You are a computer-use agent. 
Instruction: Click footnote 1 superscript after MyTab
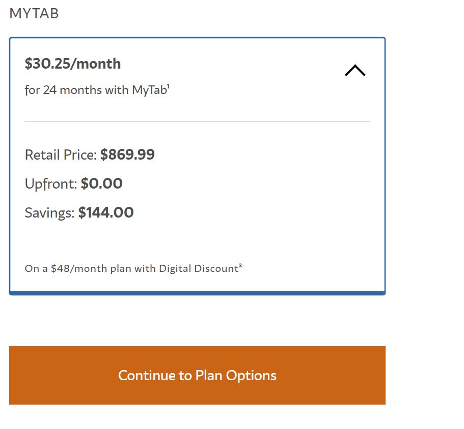coord(168,86)
